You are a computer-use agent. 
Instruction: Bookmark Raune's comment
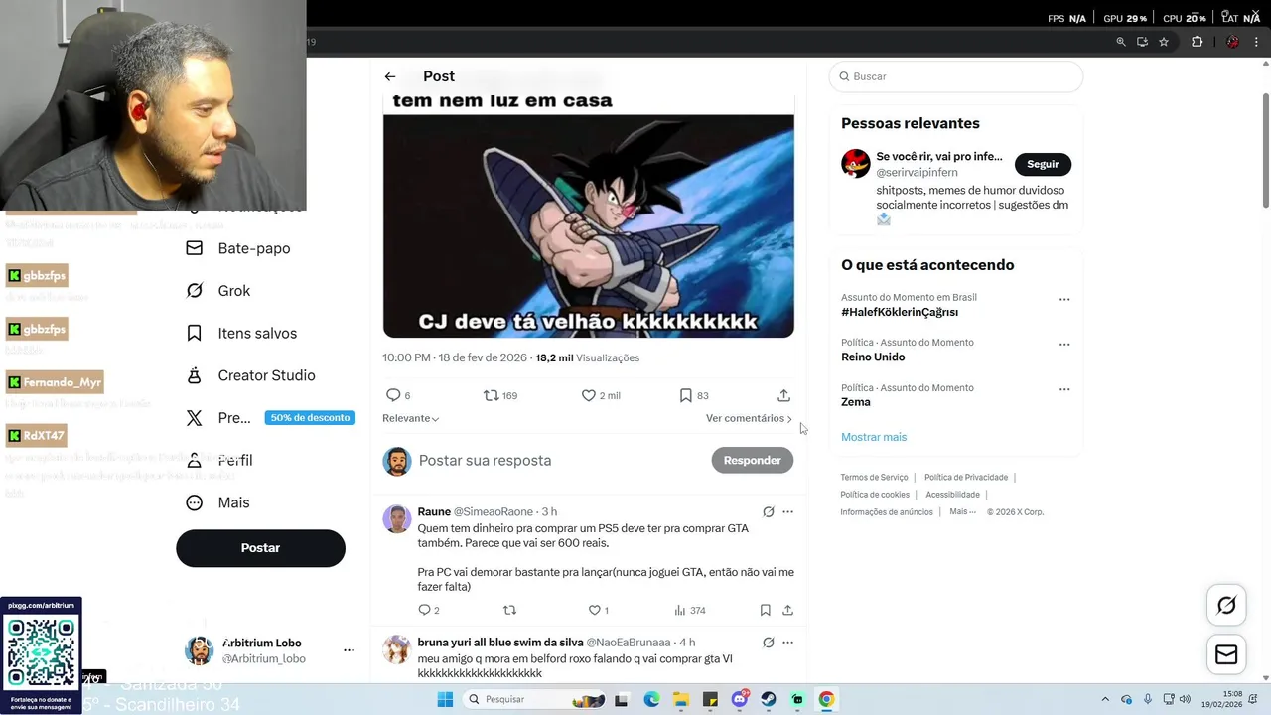765,610
